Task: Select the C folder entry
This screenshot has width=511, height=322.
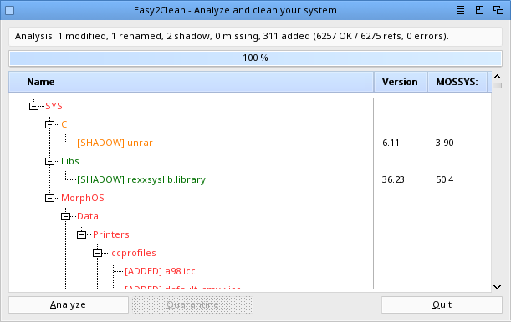Action: click(64, 124)
